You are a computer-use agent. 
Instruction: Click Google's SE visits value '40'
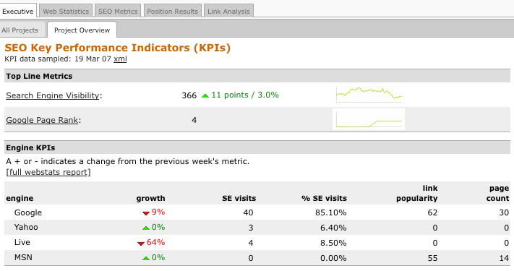tap(248, 212)
